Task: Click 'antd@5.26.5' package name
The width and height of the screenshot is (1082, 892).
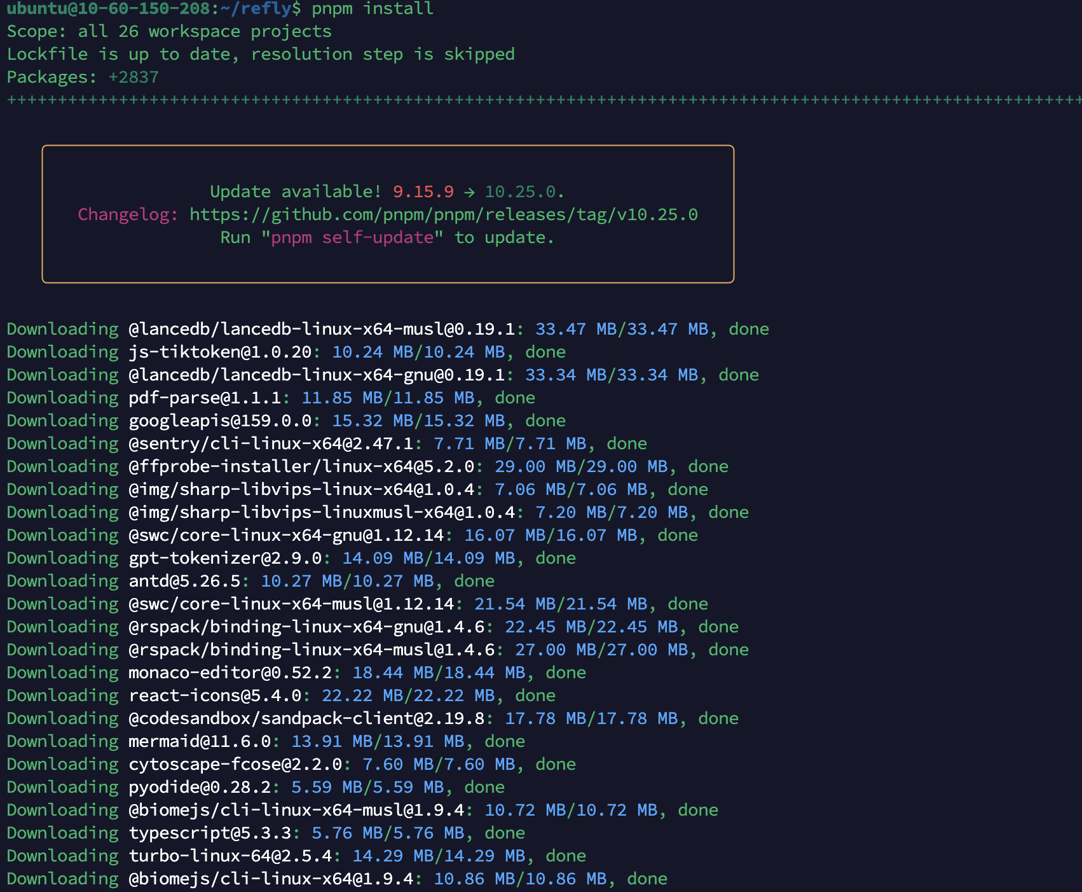Action: click(x=184, y=582)
